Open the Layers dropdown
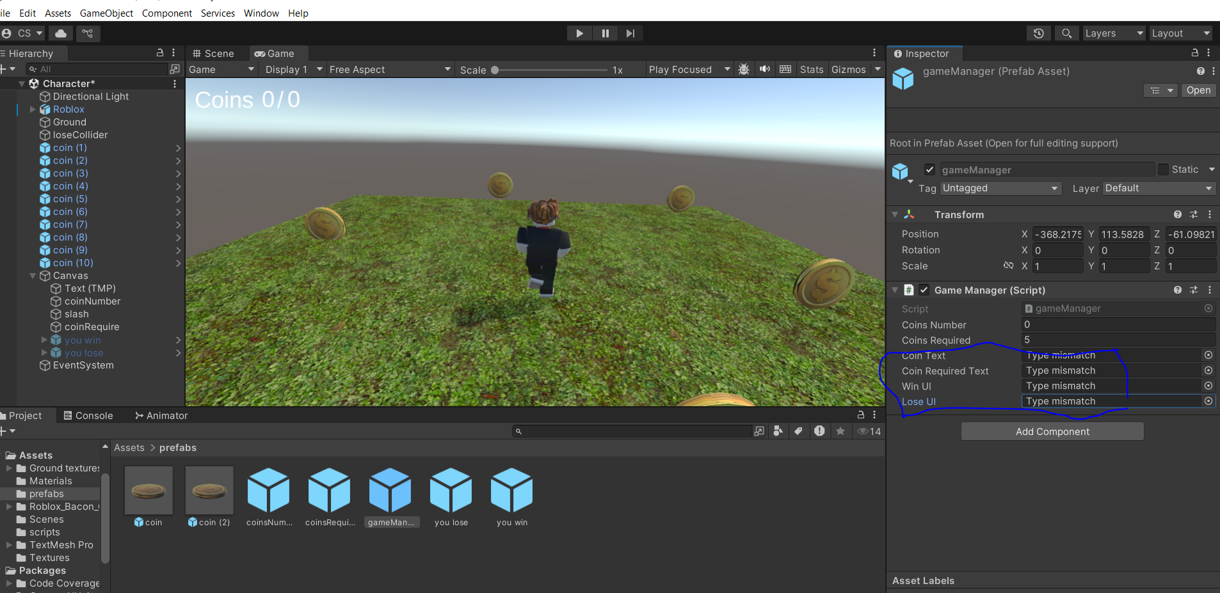The height and width of the screenshot is (593, 1220). 1114,33
